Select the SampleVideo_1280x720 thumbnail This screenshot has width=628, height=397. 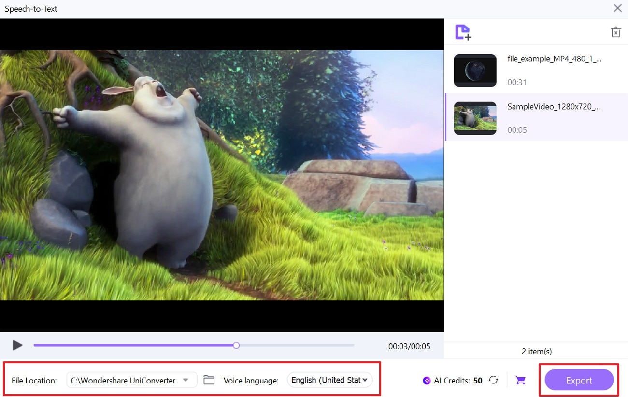click(475, 118)
